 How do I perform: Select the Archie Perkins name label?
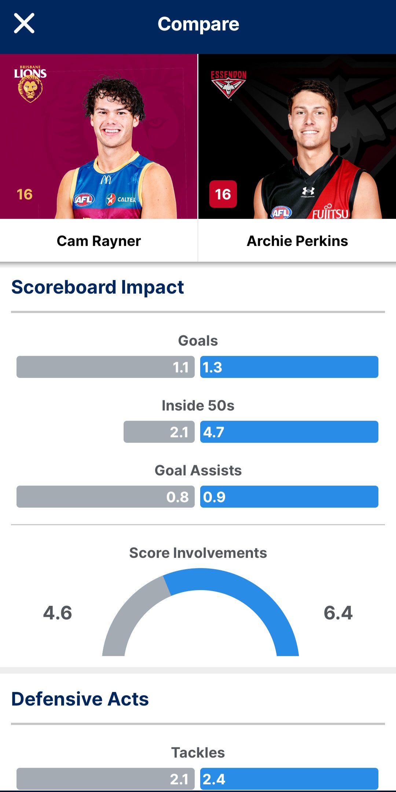pyautogui.click(x=297, y=241)
